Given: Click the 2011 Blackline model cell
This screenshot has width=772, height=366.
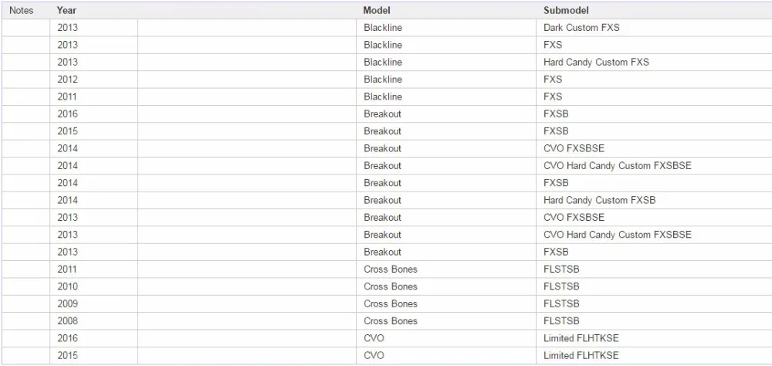Looking at the screenshot, I should (446, 97).
